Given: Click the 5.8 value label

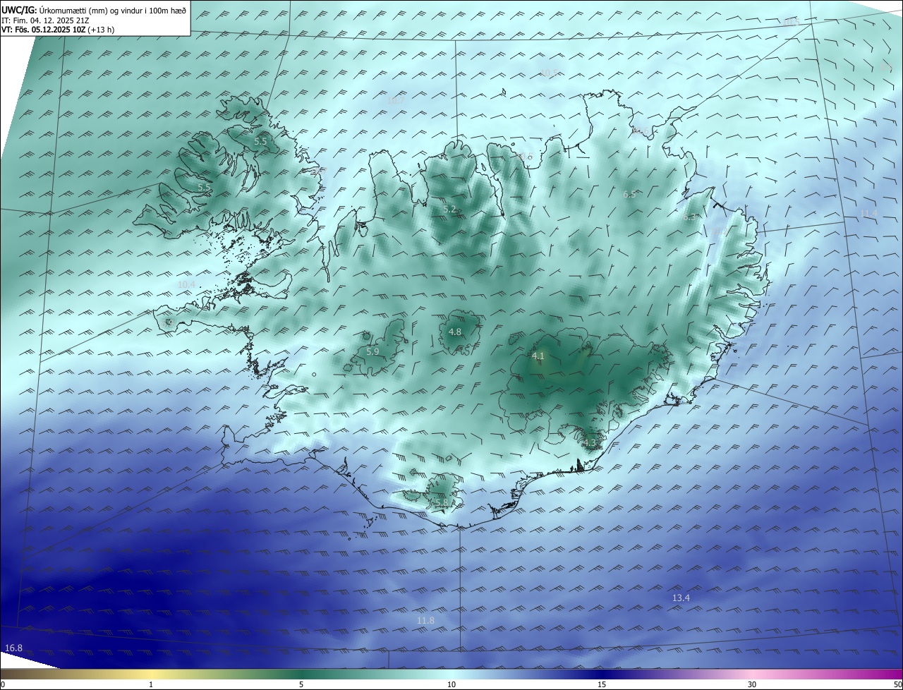Looking at the screenshot, I should tap(442, 502).
